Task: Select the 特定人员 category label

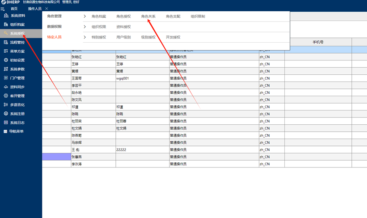Action: pyautogui.click(x=54, y=37)
